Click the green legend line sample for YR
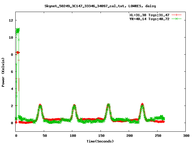The width and height of the screenshot is (192, 144). point(176,19)
